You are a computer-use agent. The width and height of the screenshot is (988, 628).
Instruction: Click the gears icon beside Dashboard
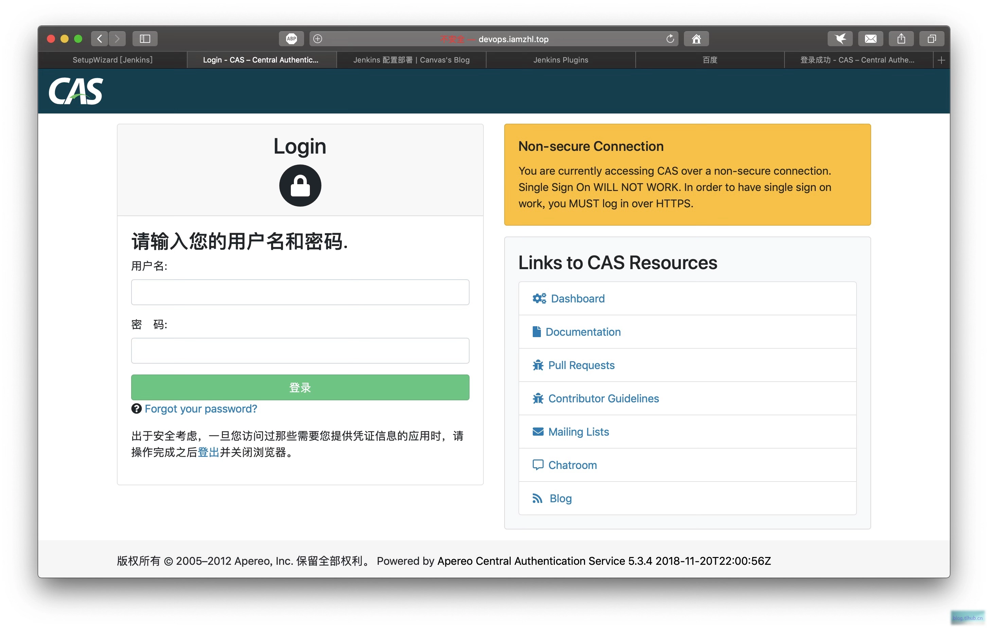point(539,298)
